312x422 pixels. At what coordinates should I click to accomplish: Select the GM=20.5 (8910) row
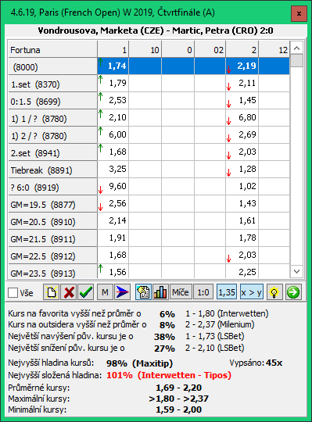click(52, 222)
